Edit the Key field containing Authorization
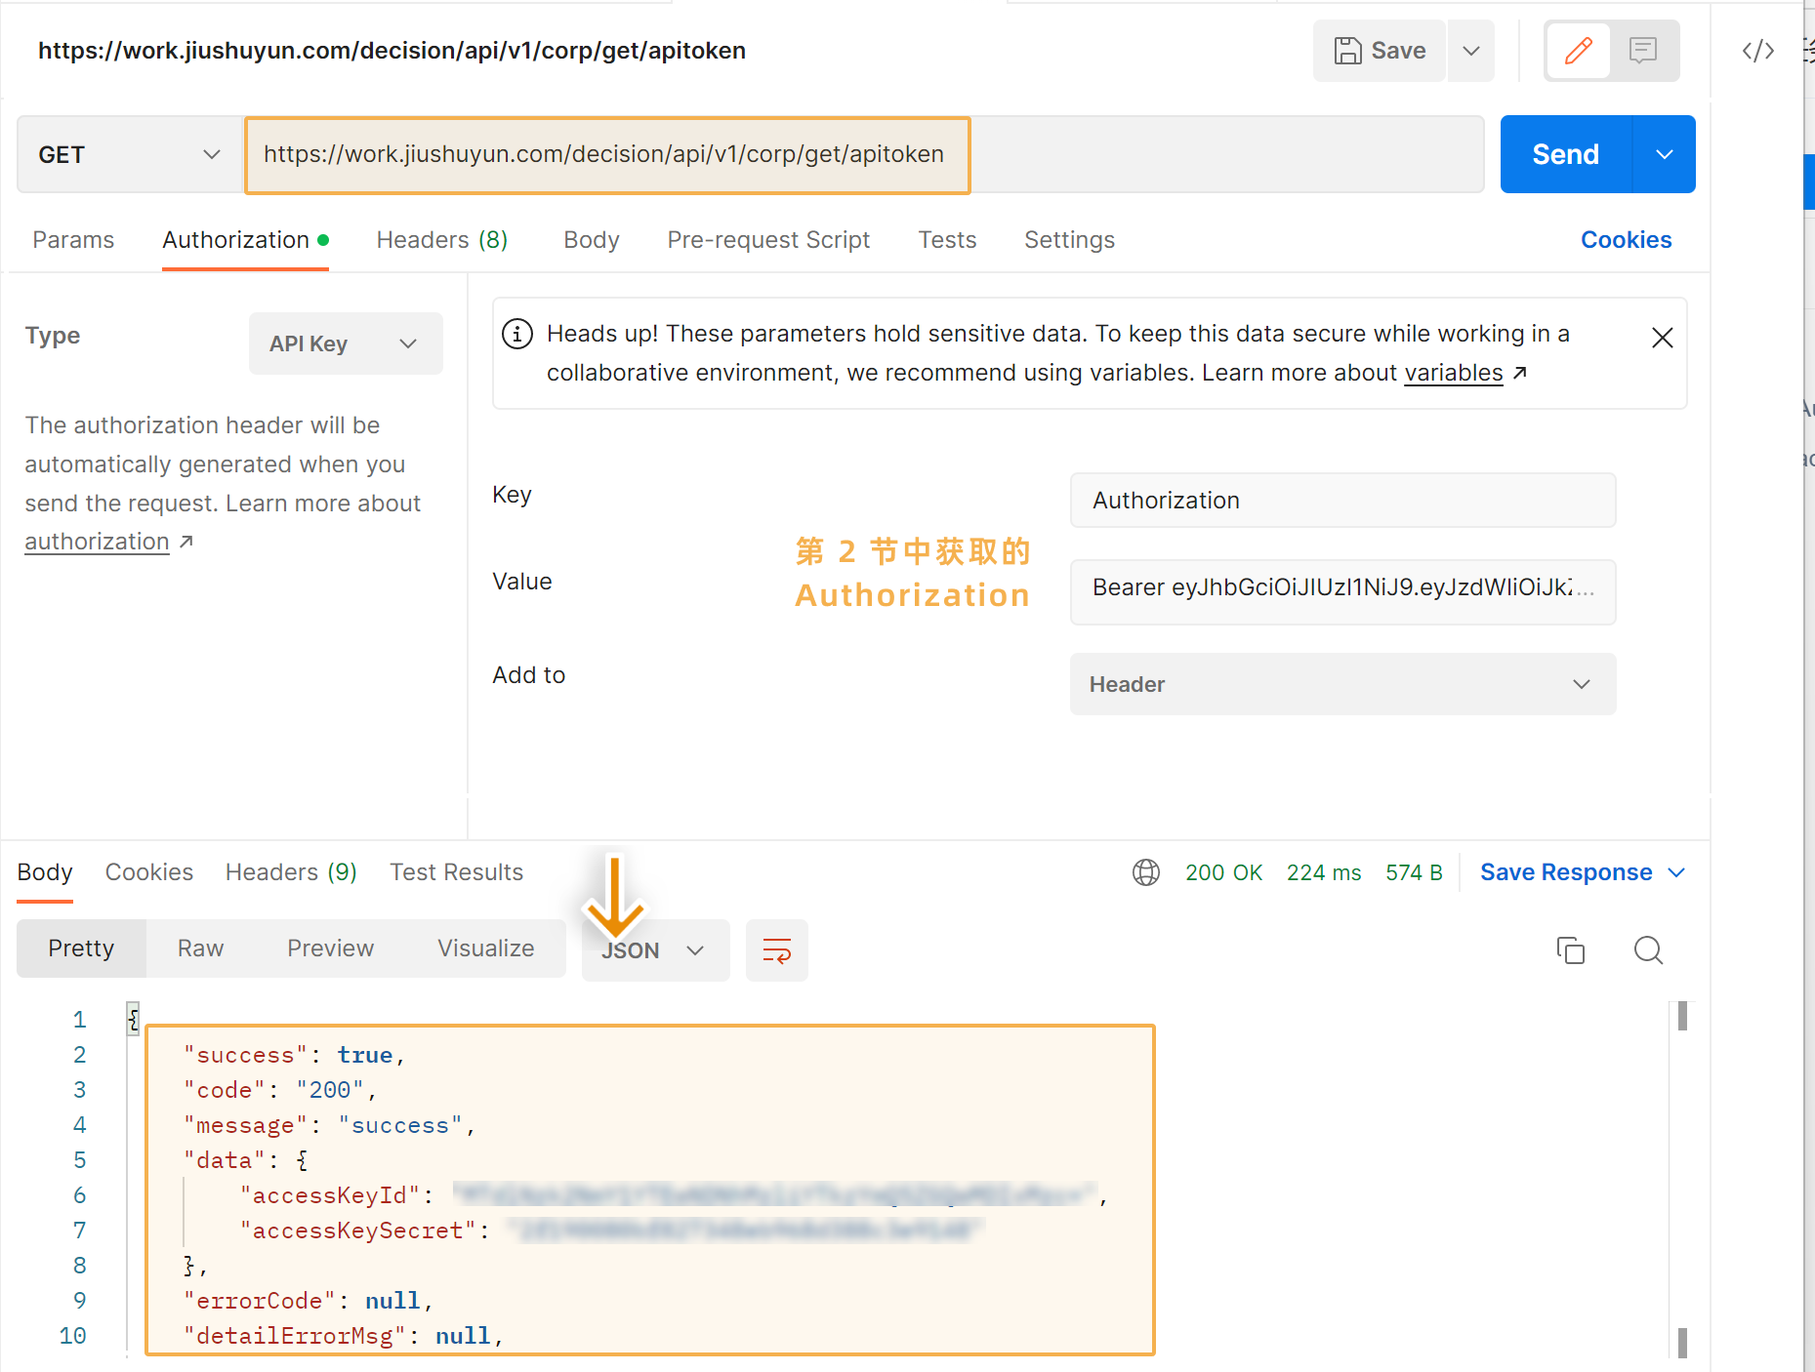The image size is (1815, 1372). (x=1342, y=501)
